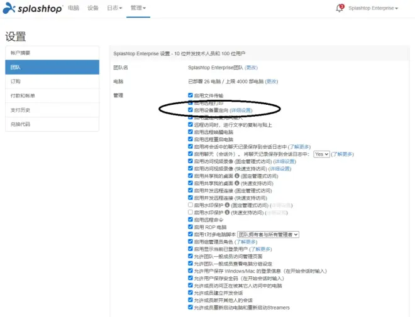The image size is (415, 317).
Task: Info icon for 启用共享我的桌面 (快速支持访问)
Action: (x=237, y=183)
